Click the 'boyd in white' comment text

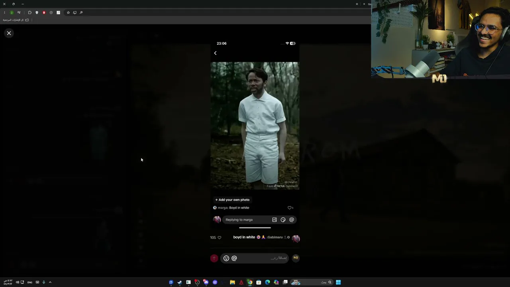pyautogui.click(x=244, y=237)
